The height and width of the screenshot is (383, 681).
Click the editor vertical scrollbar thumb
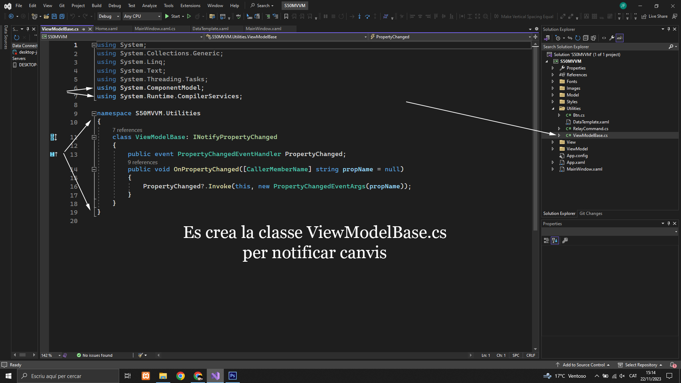pos(535,138)
